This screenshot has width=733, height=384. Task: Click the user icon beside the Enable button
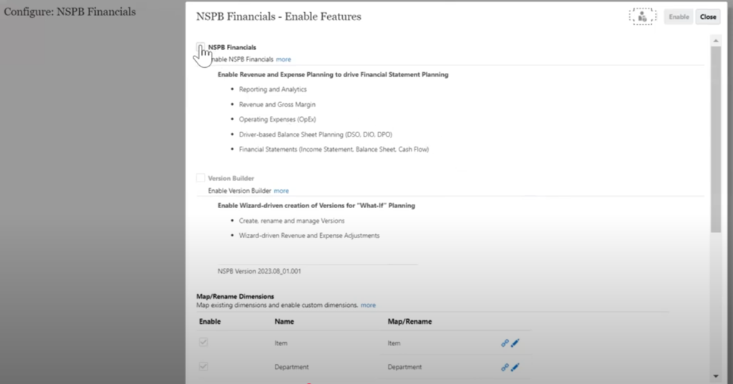(643, 16)
